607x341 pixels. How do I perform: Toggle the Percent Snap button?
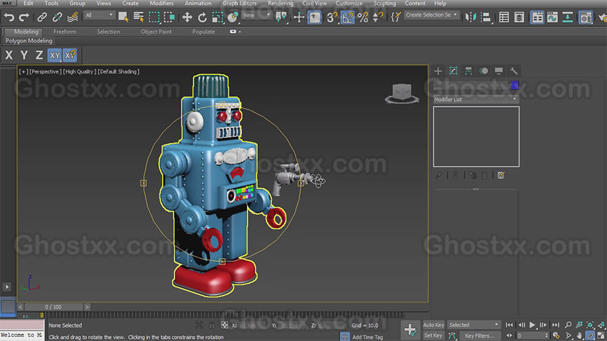[x=363, y=17]
